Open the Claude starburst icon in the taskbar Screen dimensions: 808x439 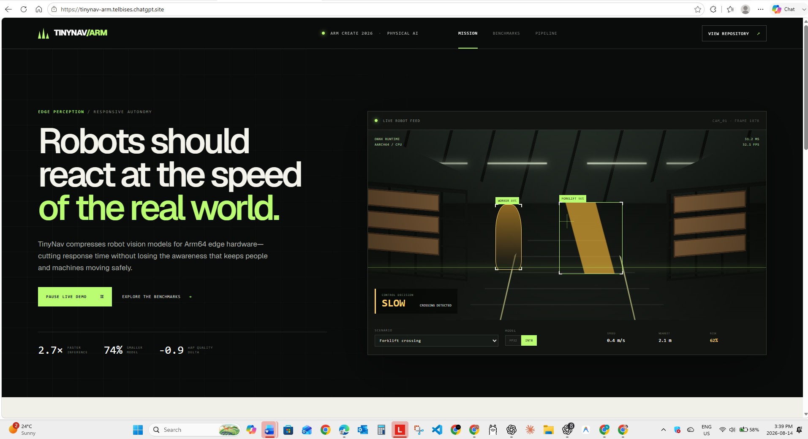pos(530,430)
